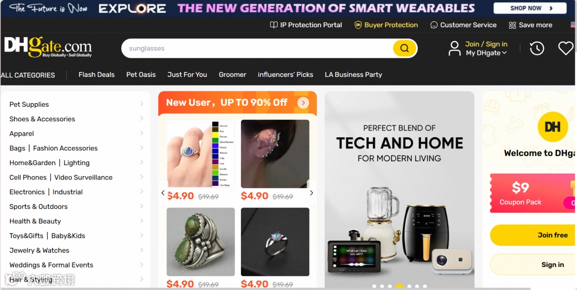Open the Flash Deals tab
This screenshot has height=290, width=577.
(96, 75)
